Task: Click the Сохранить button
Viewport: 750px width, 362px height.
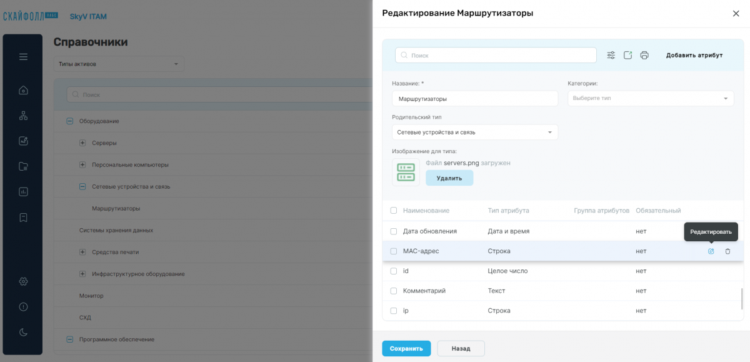Action: click(x=406, y=348)
